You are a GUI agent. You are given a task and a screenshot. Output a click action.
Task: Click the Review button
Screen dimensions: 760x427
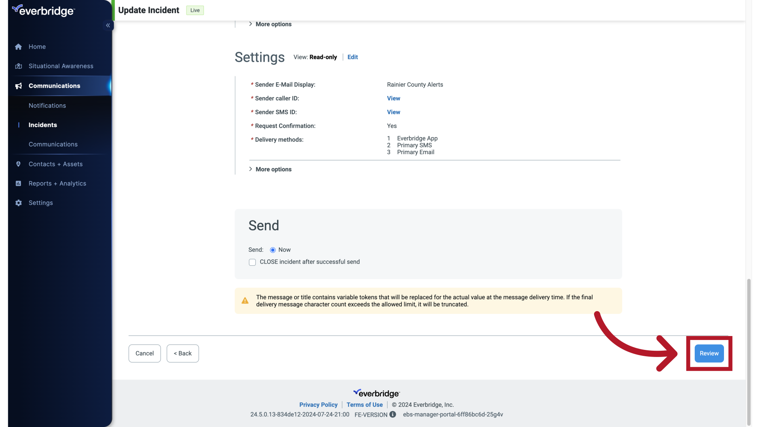click(x=709, y=353)
